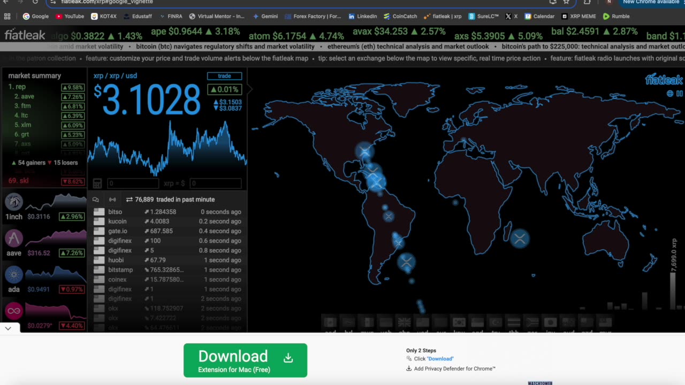This screenshot has height=385, width=685.
Task: Click the xrp amount input field
Action: click(133, 183)
